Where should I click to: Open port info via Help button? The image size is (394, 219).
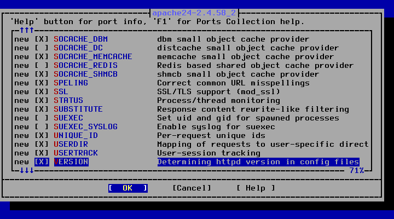click(x=256, y=188)
